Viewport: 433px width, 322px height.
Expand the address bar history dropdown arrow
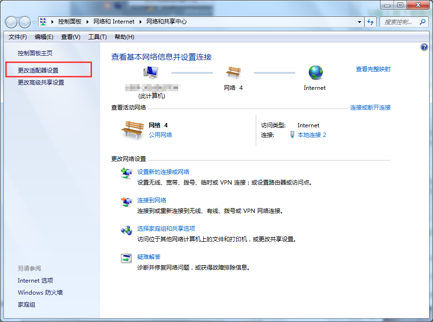click(x=360, y=22)
